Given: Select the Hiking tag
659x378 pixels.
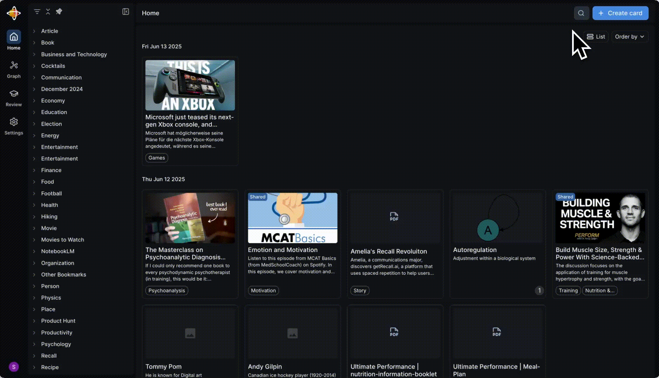Looking at the screenshot, I should (x=49, y=217).
